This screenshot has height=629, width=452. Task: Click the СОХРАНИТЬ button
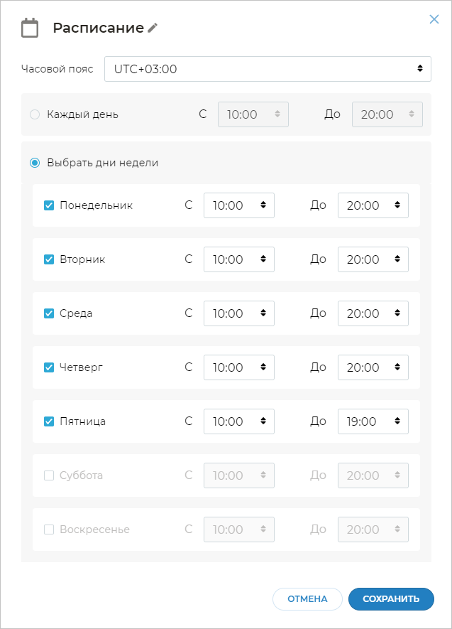[x=390, y=599]
